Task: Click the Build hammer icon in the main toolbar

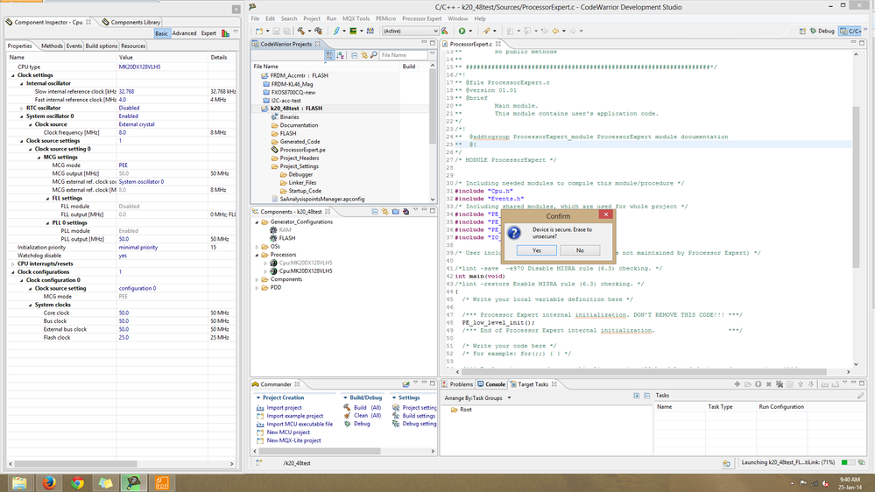Action: (x=300, y=32)
